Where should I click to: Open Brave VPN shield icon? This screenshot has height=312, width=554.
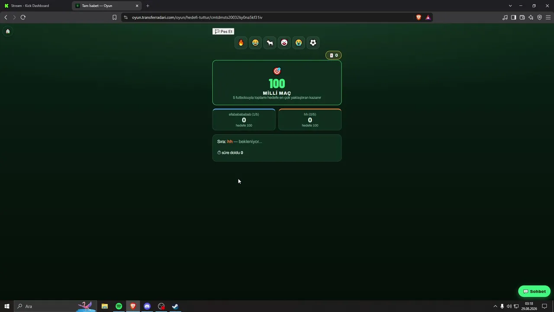tap(540, 17)
